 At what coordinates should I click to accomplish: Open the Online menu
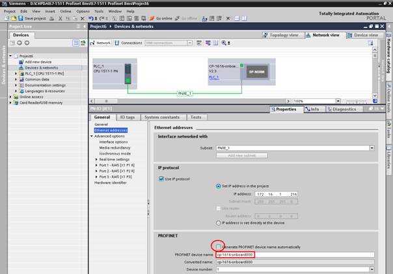pyautogui.click(x=66, y=11)
